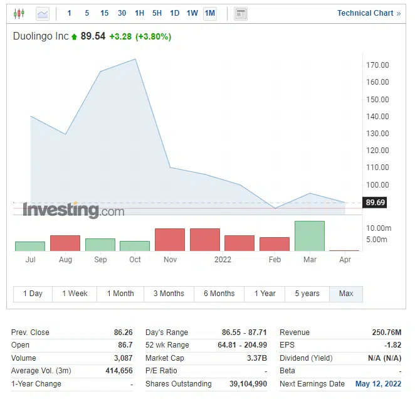
Task: Set chart interval to 5 minutes
Action: click(x=87, y=13)
